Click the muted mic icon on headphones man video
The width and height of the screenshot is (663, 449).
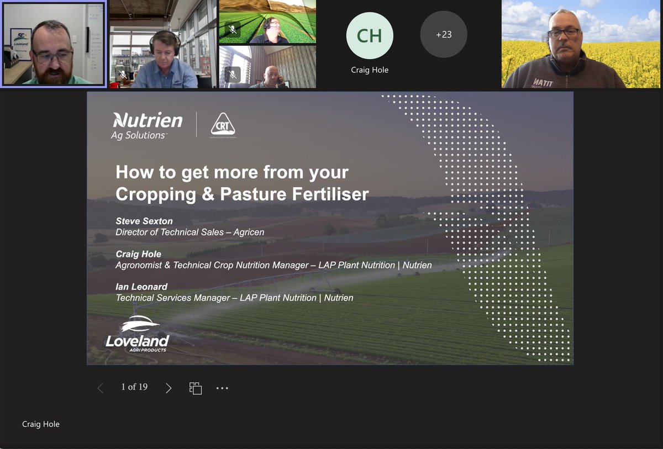pyautogui.click(x=123, y=75)
